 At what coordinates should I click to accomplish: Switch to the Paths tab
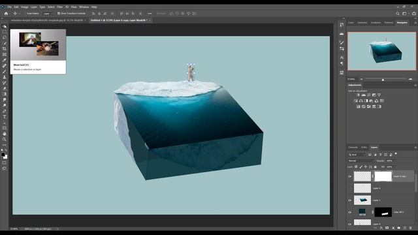coord(364,148)
